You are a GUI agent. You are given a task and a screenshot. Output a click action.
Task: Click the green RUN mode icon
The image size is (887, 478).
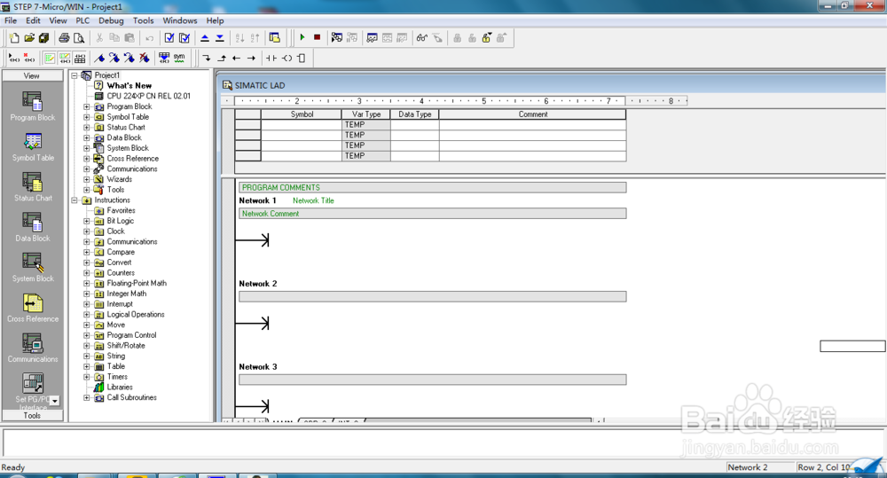click(x=302, y=37)
